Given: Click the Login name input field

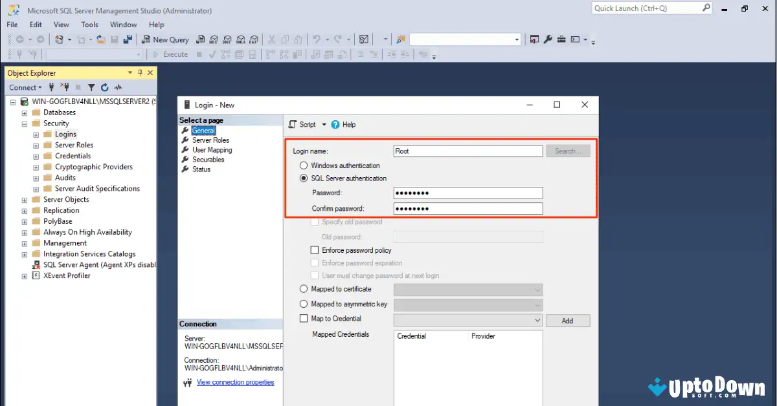Looking at the screenshot, I should 467,151.
